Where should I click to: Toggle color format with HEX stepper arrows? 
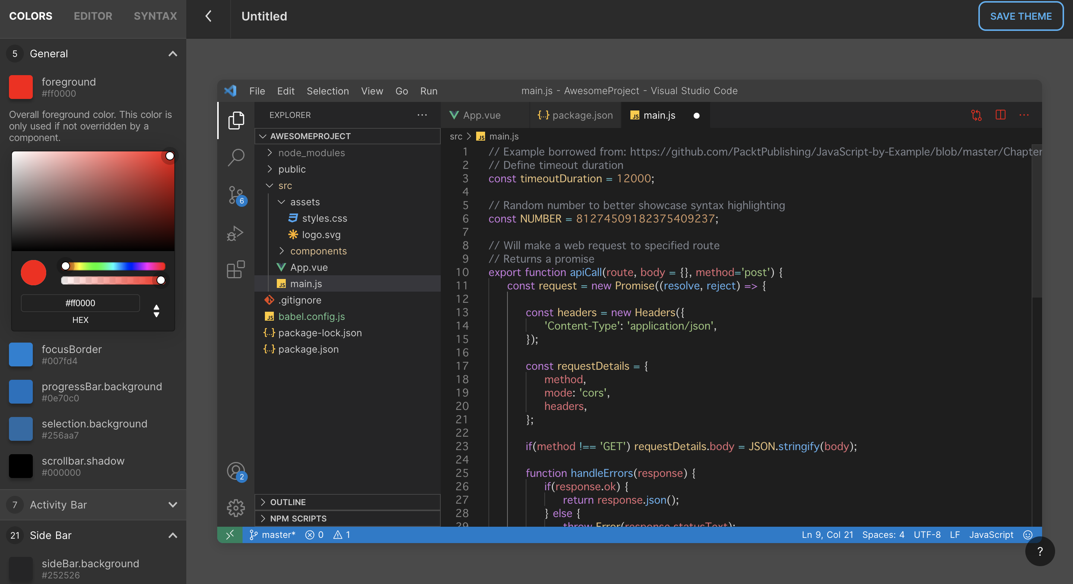(x=156, y=311)
